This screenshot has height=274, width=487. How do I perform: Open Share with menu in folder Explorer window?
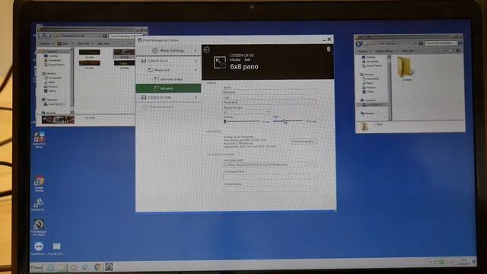pos(409,51)
